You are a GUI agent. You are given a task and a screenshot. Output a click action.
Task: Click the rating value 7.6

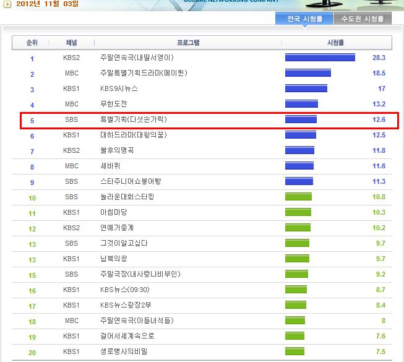(380, 336)
